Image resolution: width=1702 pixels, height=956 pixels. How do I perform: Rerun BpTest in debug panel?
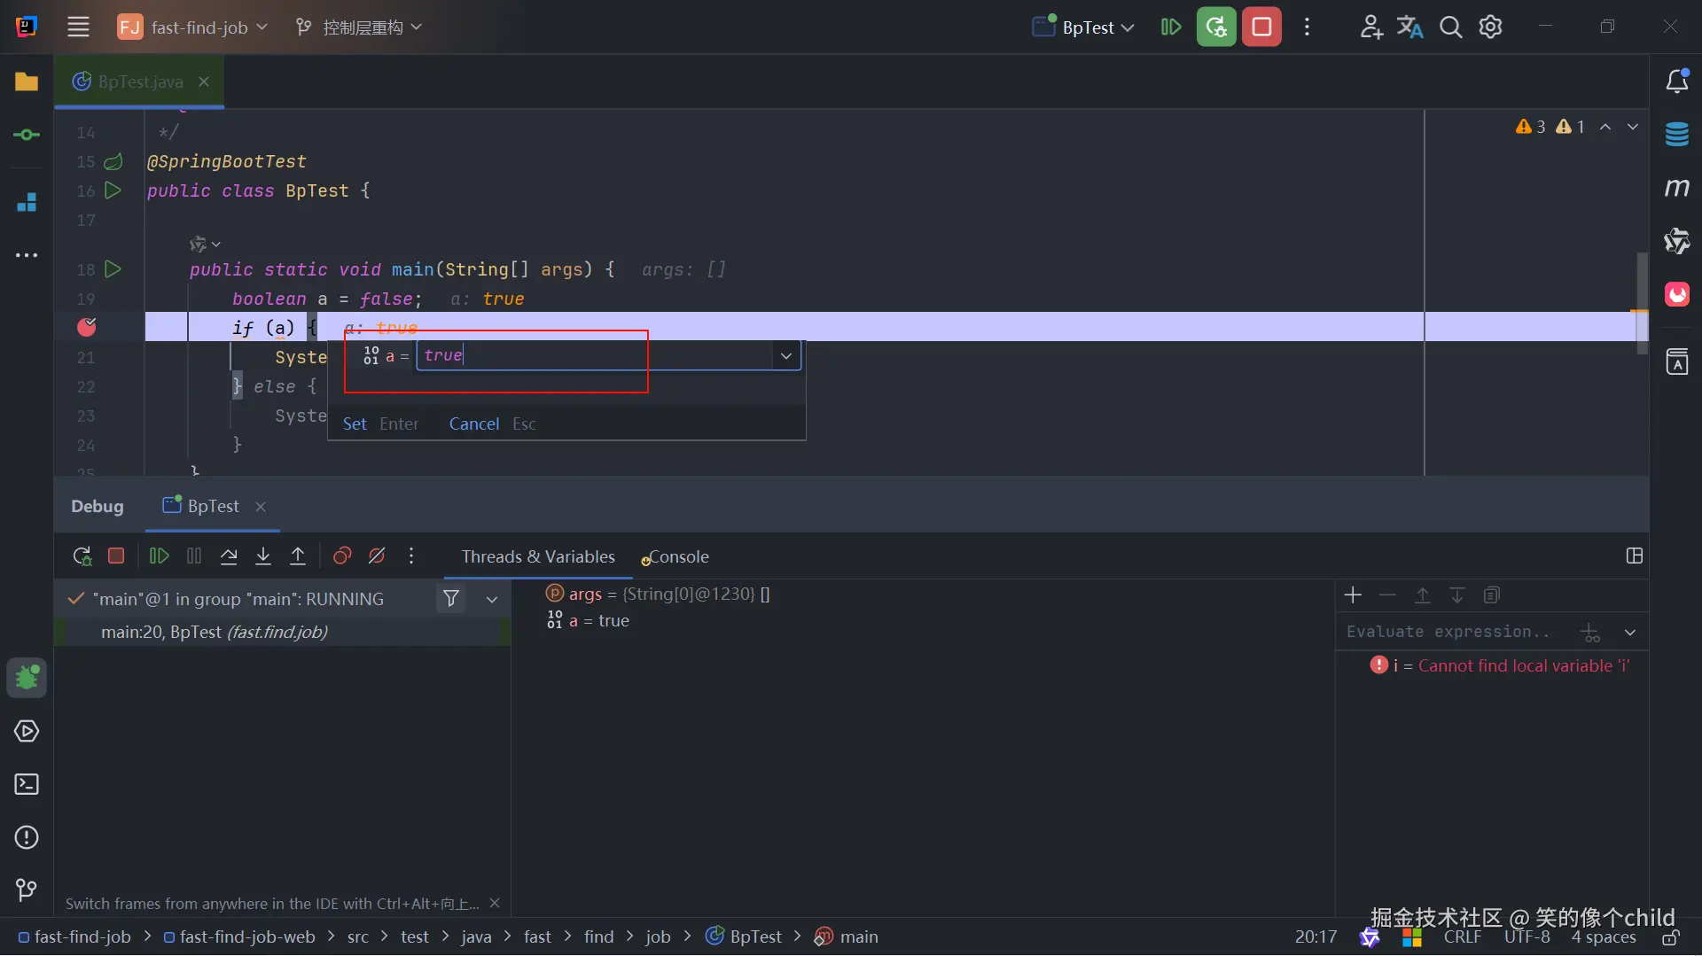click(82, 556)
